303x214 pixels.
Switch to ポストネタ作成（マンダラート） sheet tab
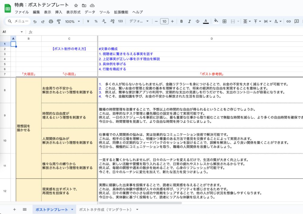tap(105, 209)
